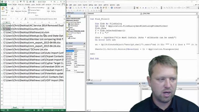The height and width of the screenshot is (112, 199).
Task: Open the (General) object dropdown in the code window
Action: (141, 14)
